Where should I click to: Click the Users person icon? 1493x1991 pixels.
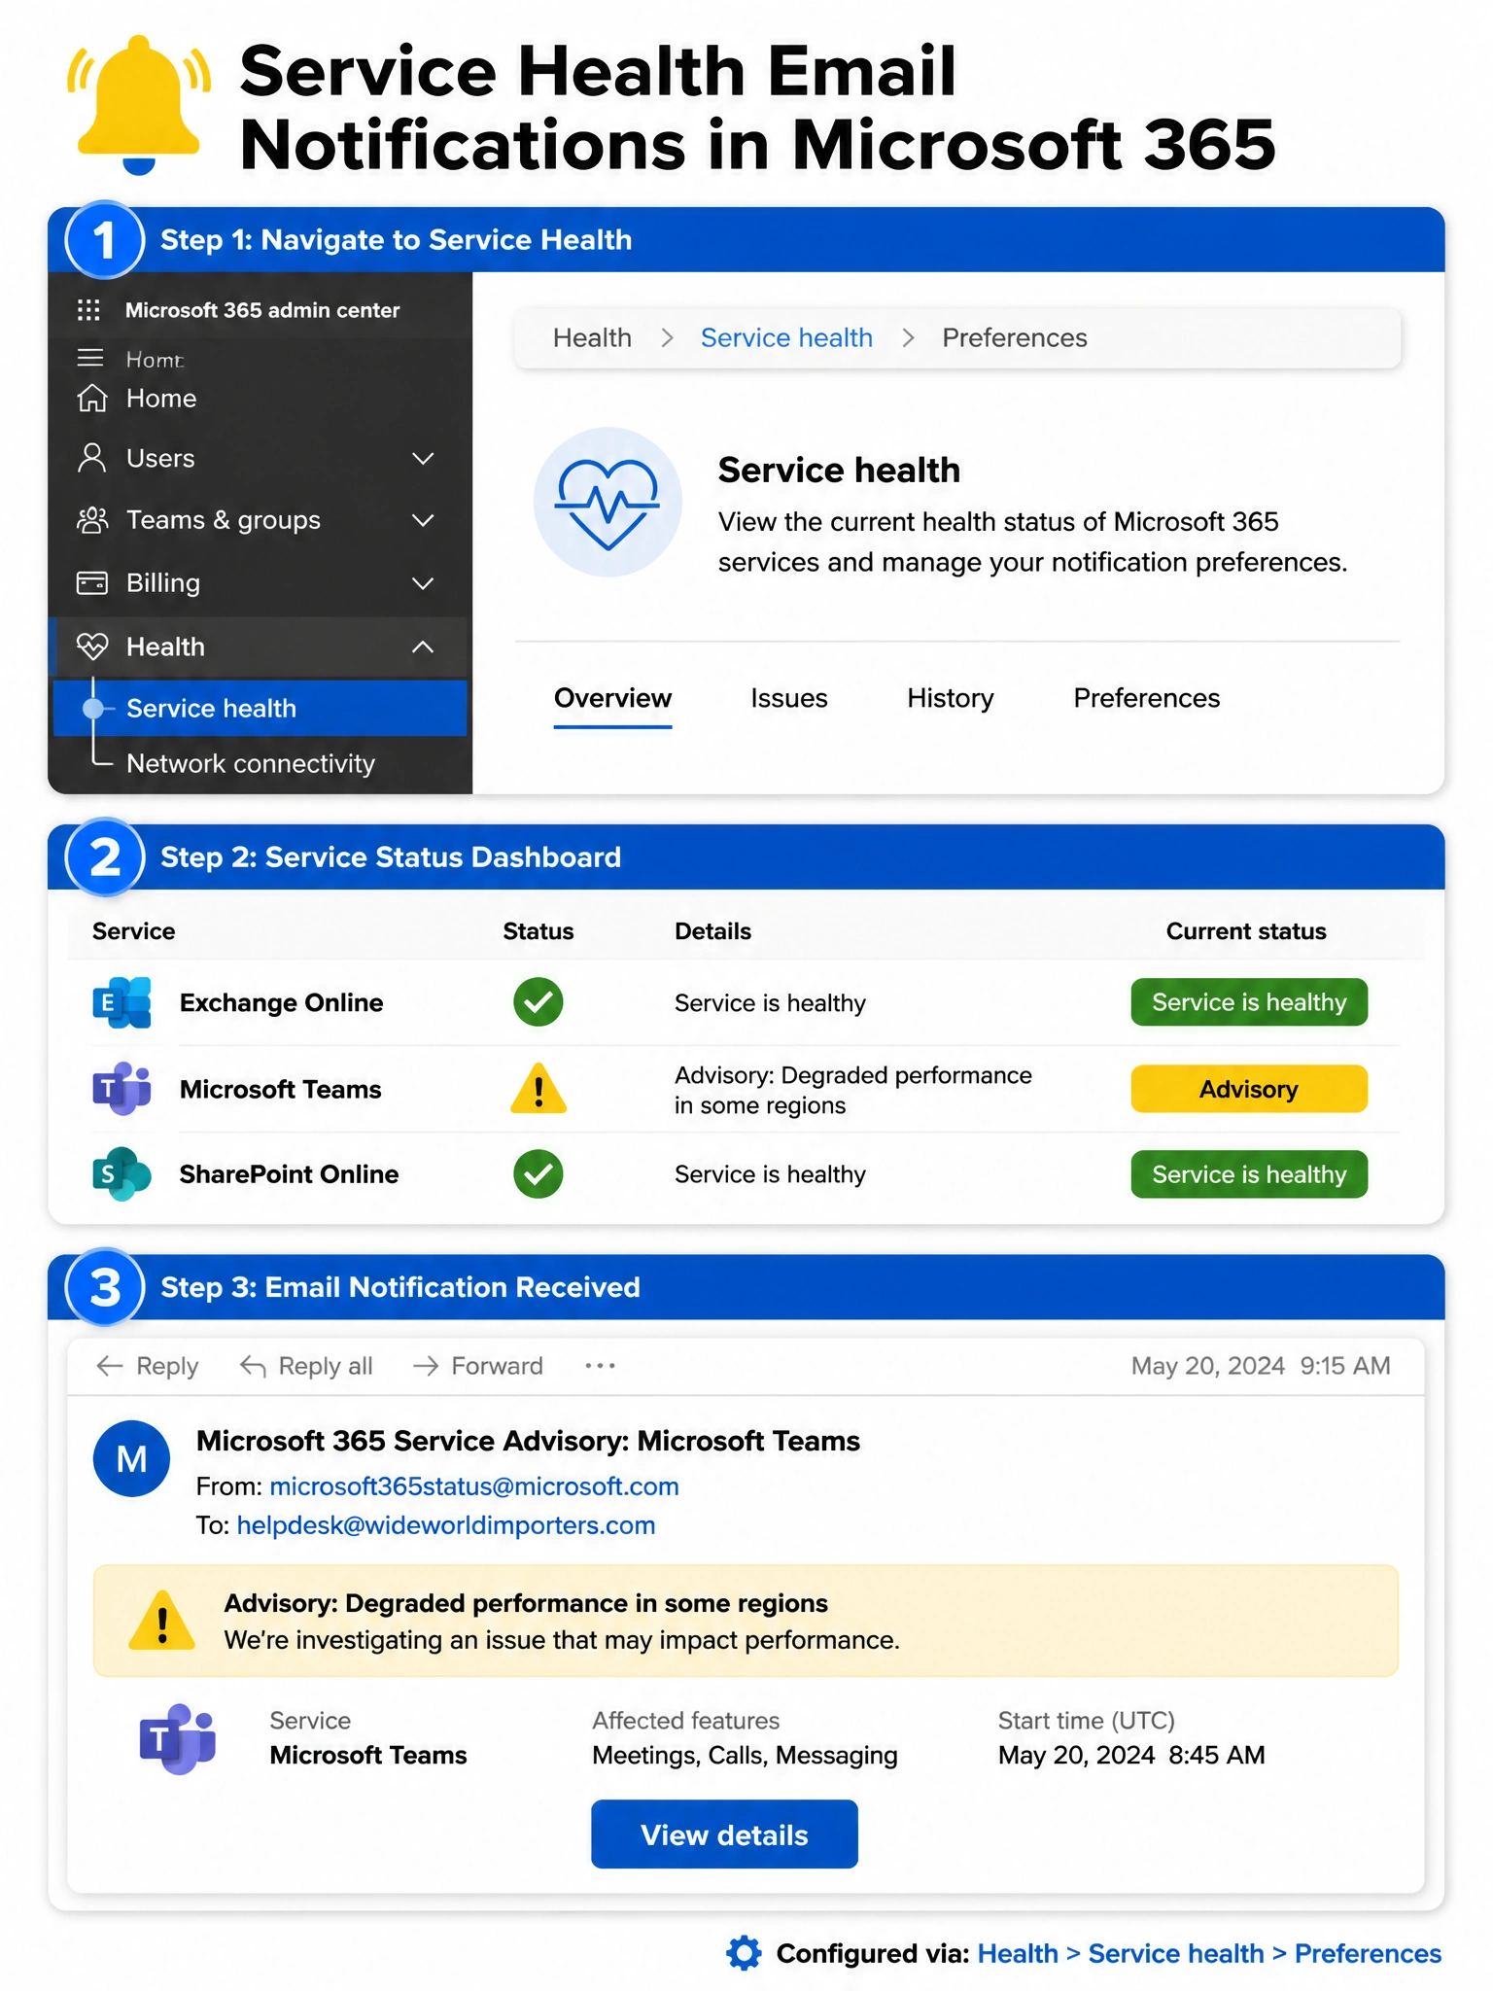92,458
